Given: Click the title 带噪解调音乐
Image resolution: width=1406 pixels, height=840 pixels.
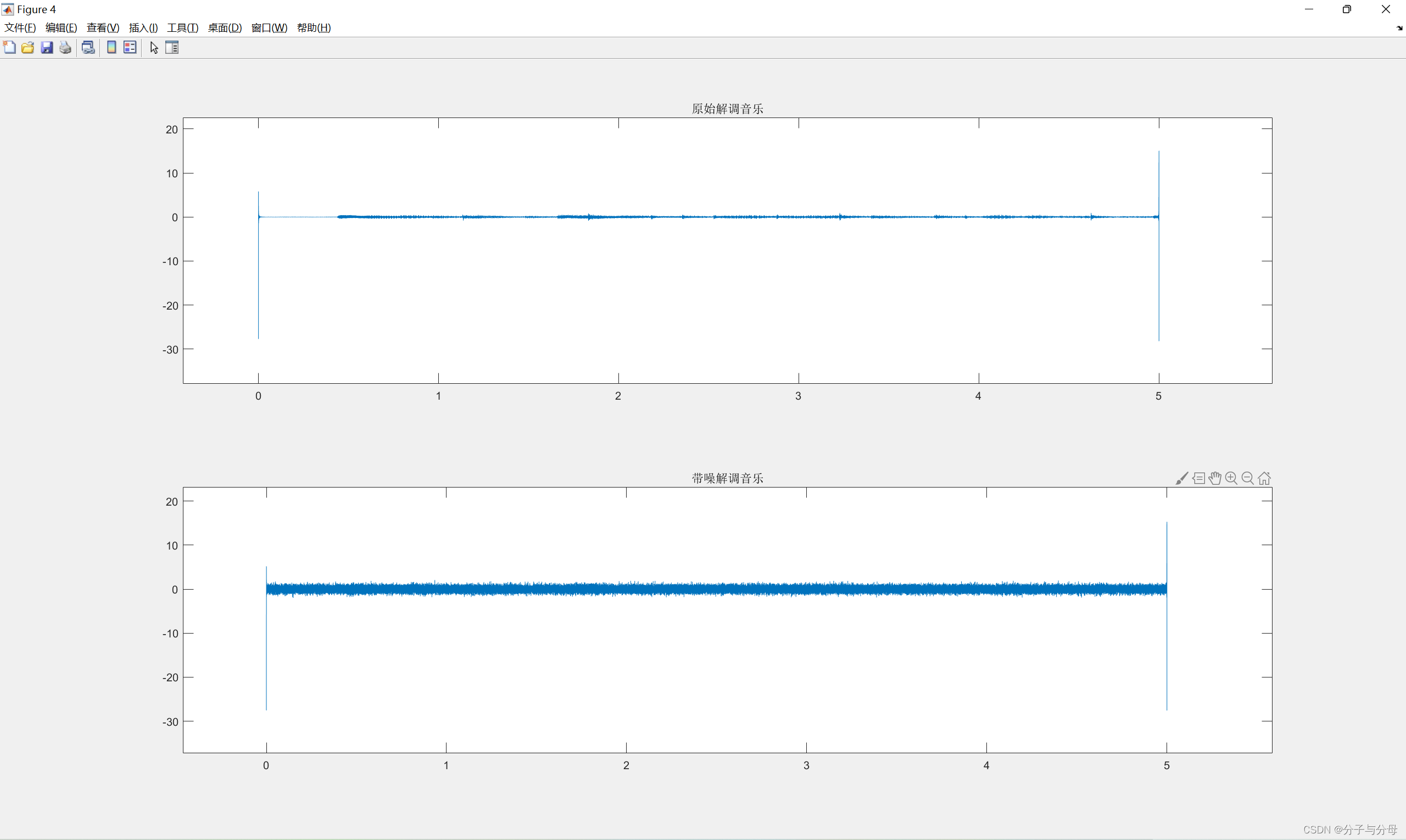Looking at the screenshot, I should [x=728, y=478].
